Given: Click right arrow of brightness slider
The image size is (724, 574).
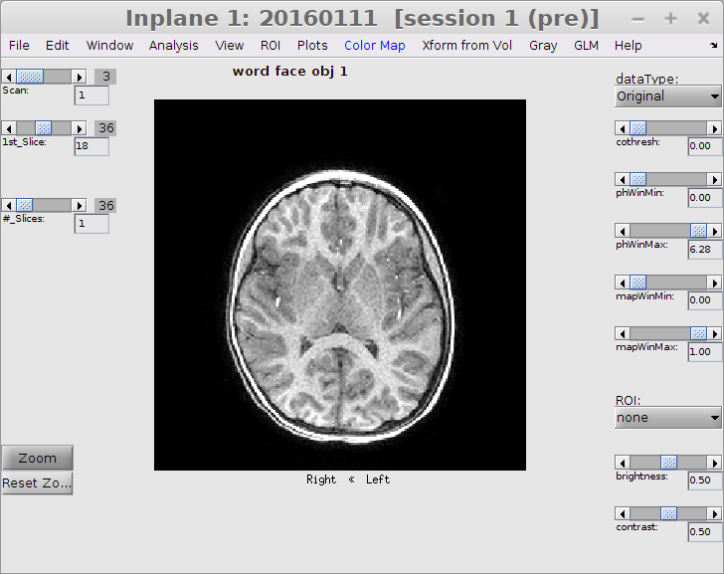Looking at the screenshot, I should tap(713, 462).
